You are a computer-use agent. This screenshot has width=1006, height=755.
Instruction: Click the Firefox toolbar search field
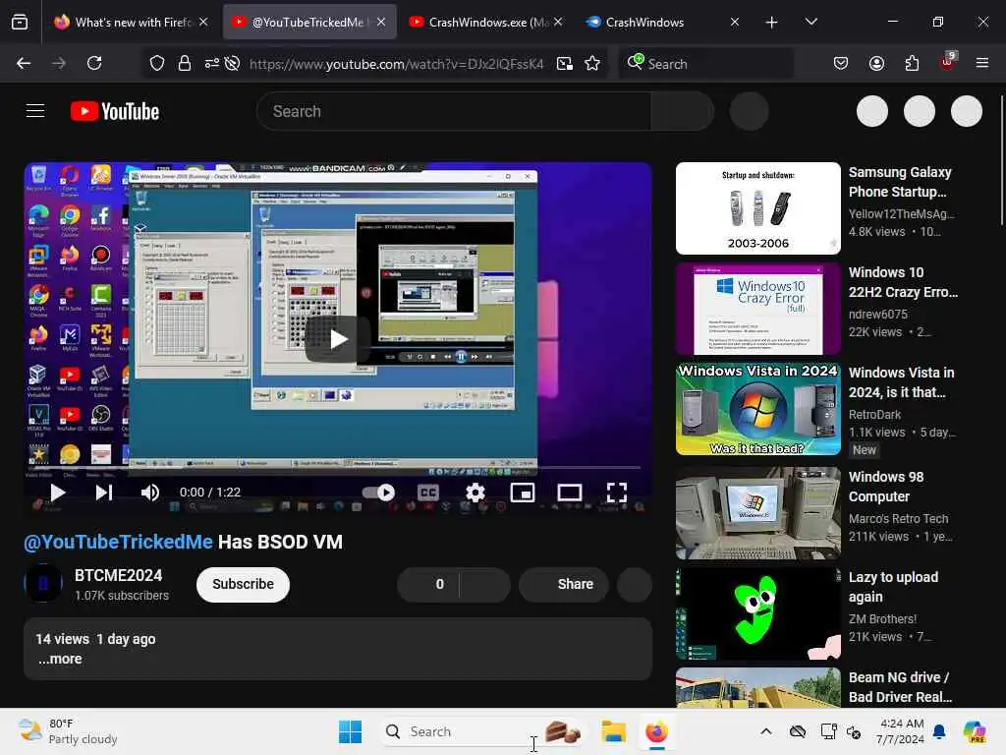[705, 63]
